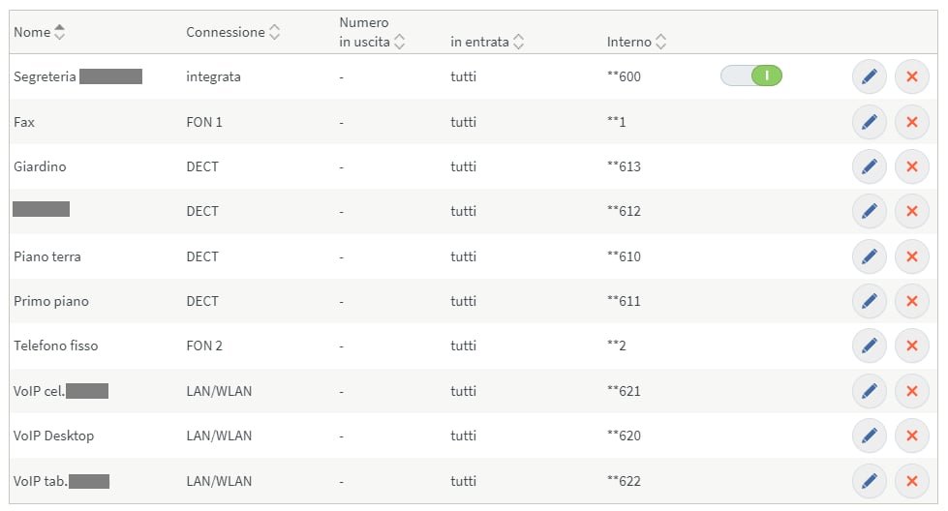948x511 pixels.
Task: Edit the Telefono fisso entry
Action: (869, 346)
